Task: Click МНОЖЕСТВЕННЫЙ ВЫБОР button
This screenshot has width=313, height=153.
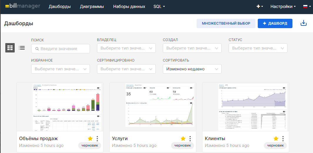Action: point(226,23)
